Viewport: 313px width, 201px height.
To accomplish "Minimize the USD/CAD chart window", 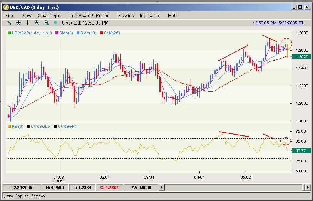I will 293,7.
